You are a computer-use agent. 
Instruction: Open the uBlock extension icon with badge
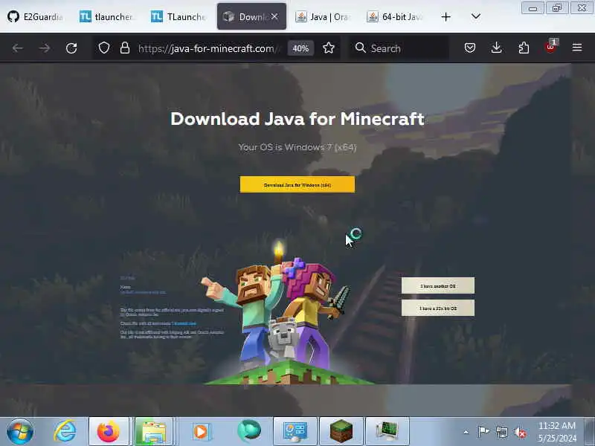pyautogui.click(x=550, y=47)
